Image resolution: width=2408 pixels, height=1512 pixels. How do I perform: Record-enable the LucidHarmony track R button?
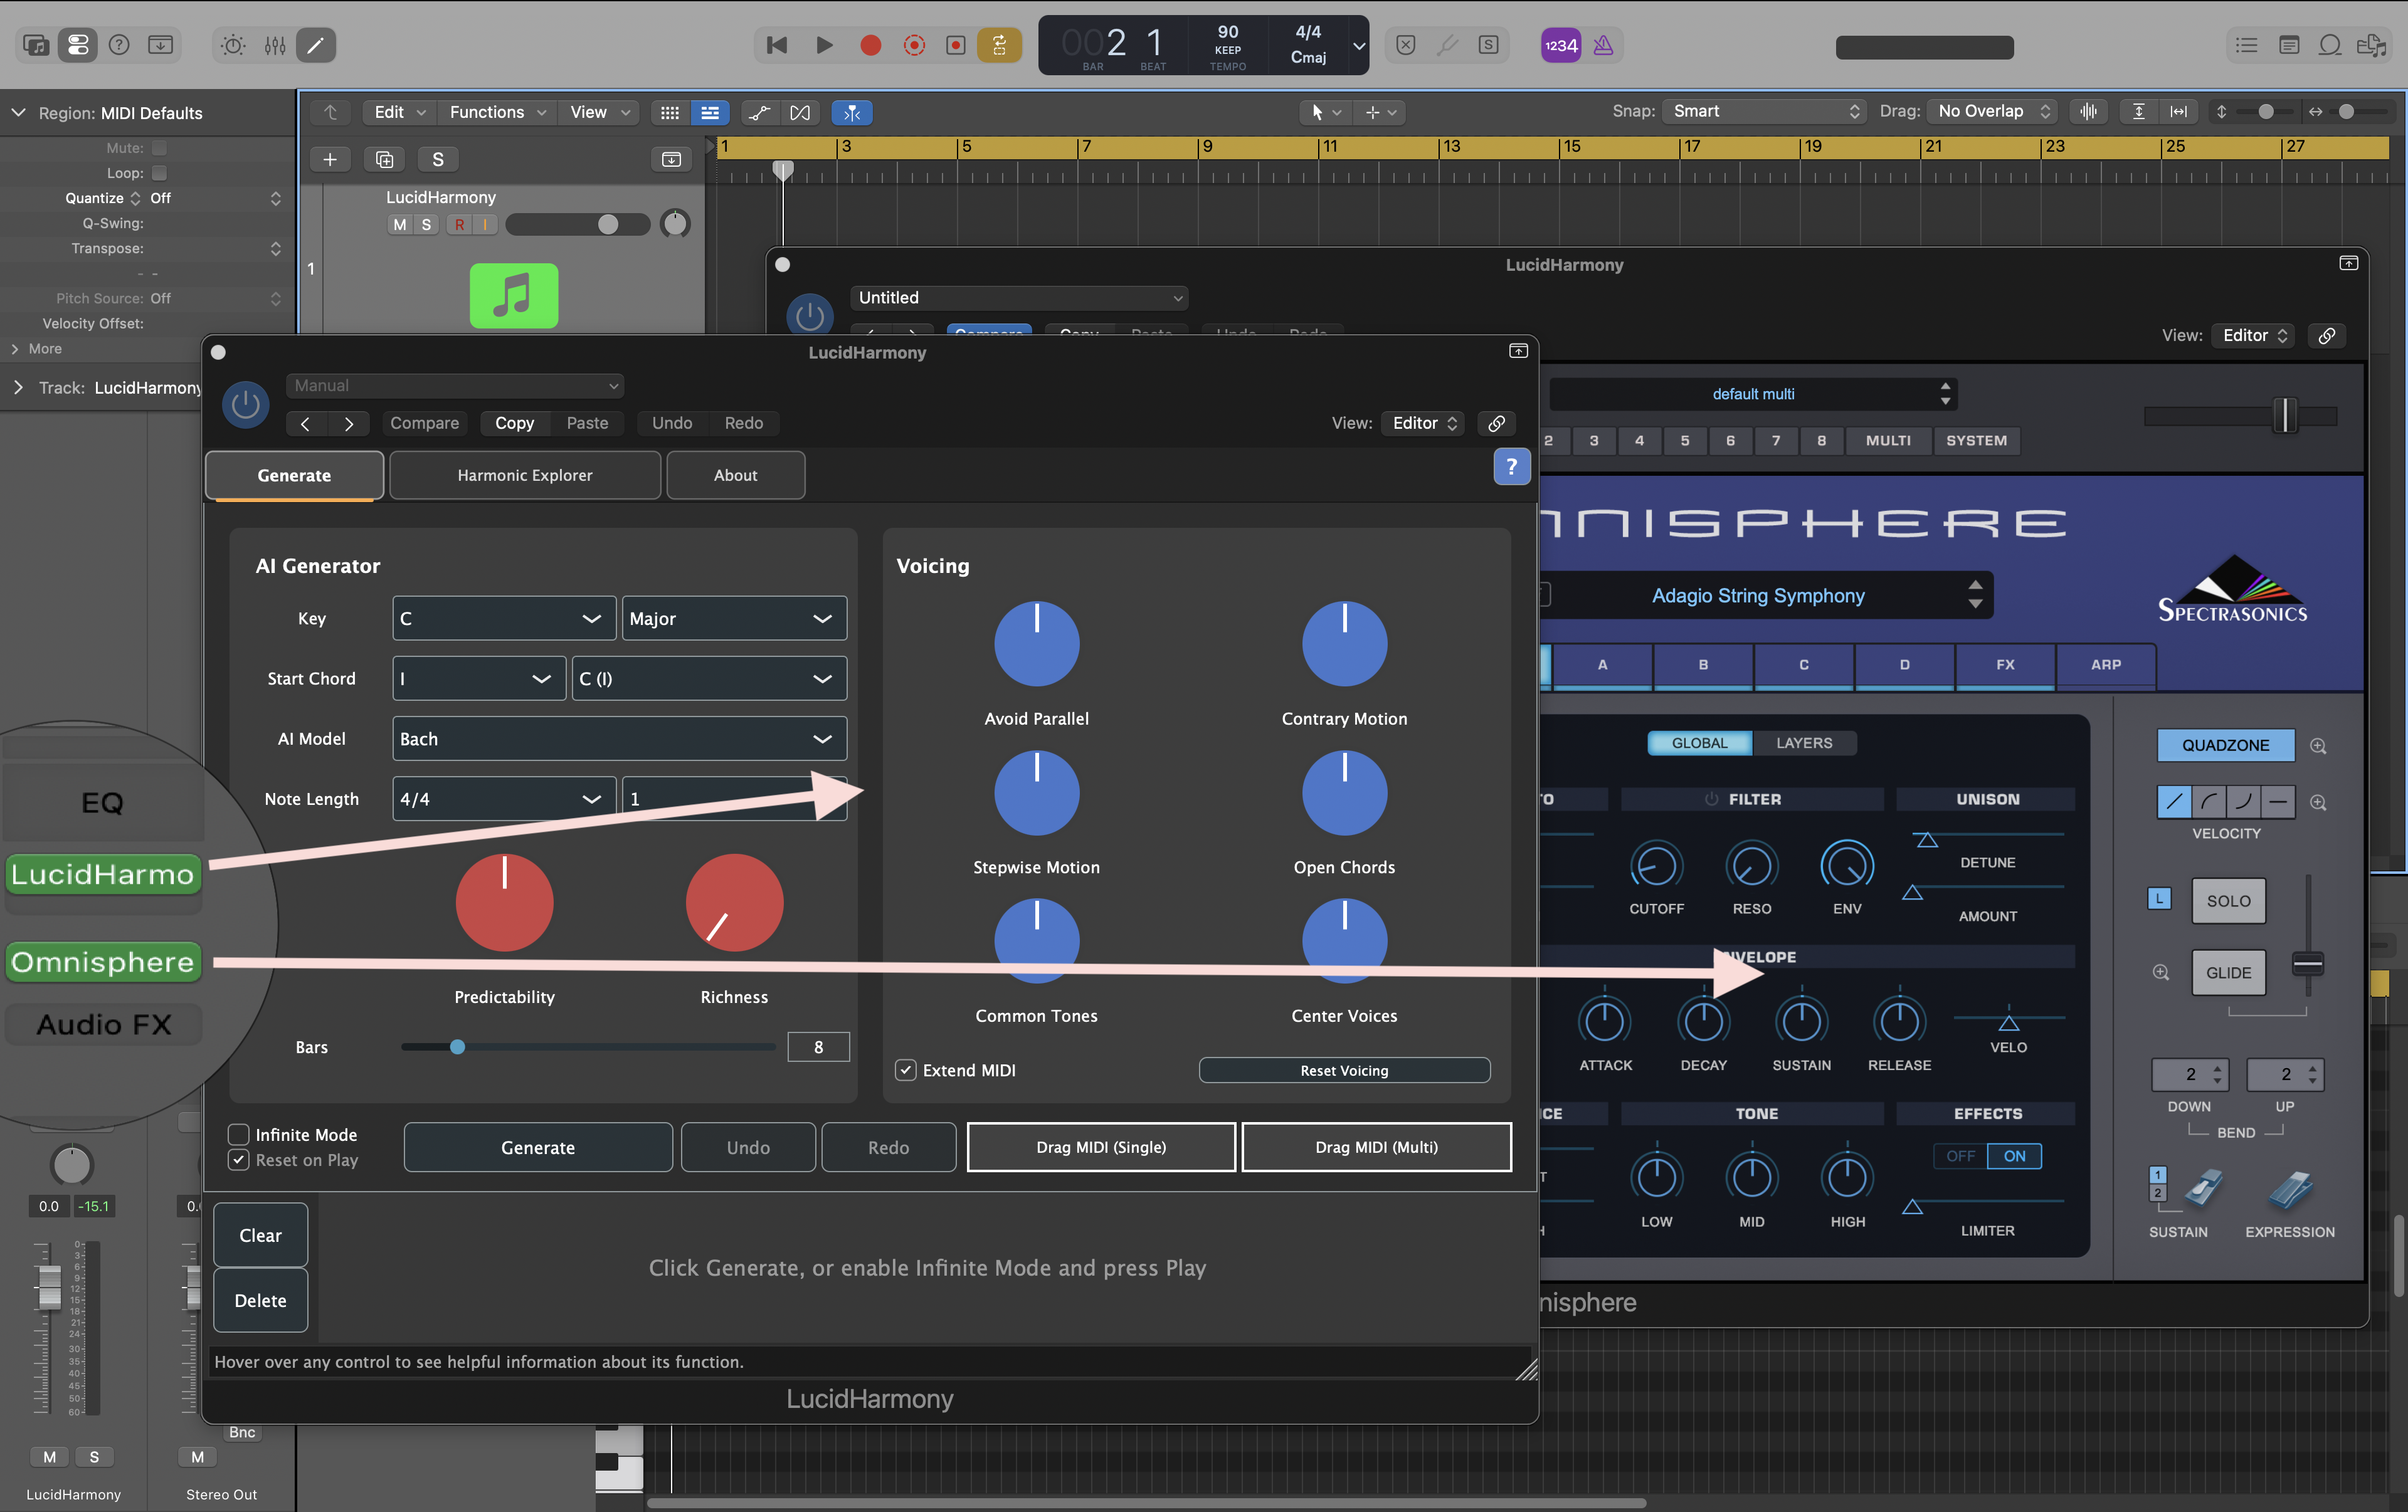tap(459, 224)
